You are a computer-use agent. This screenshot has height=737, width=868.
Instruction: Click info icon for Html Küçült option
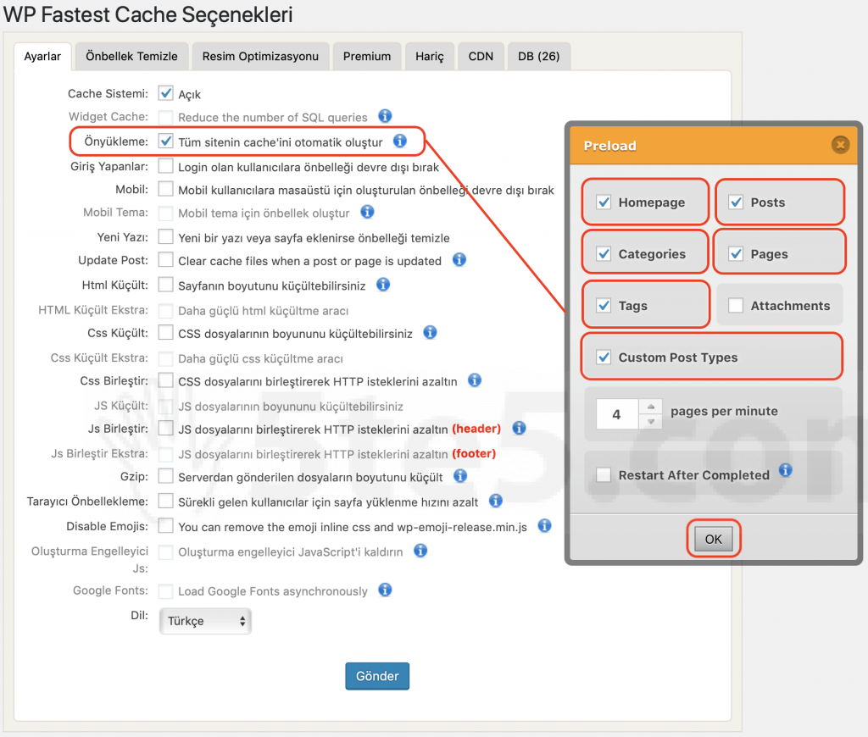pyautogui.click(x=383, y=285)
